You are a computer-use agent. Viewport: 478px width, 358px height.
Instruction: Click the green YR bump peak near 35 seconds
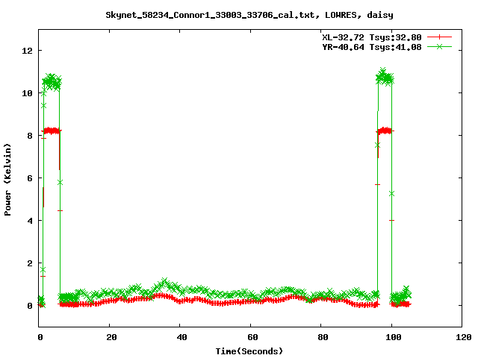(x=164, y=280)
